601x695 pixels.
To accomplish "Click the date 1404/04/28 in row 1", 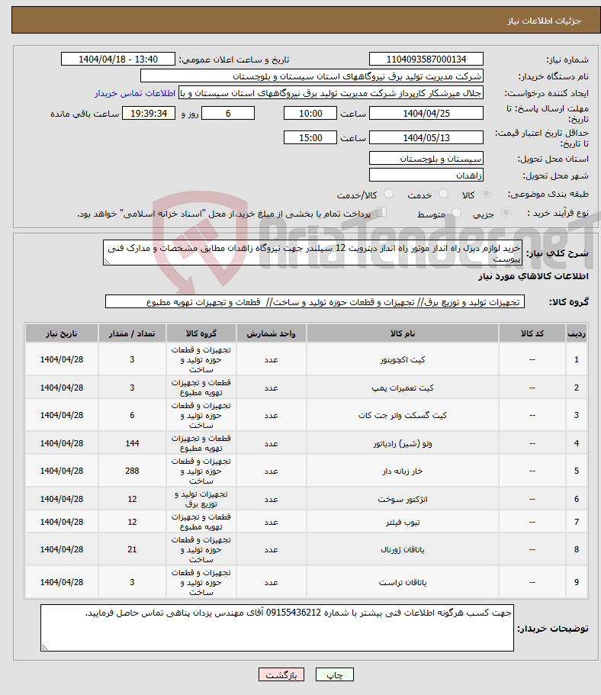I will tap(62, 360).
